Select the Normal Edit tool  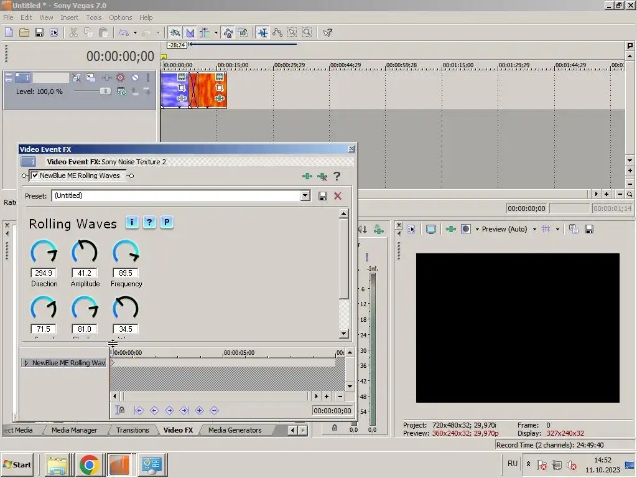pyautogui.click(x=263, y=32)
